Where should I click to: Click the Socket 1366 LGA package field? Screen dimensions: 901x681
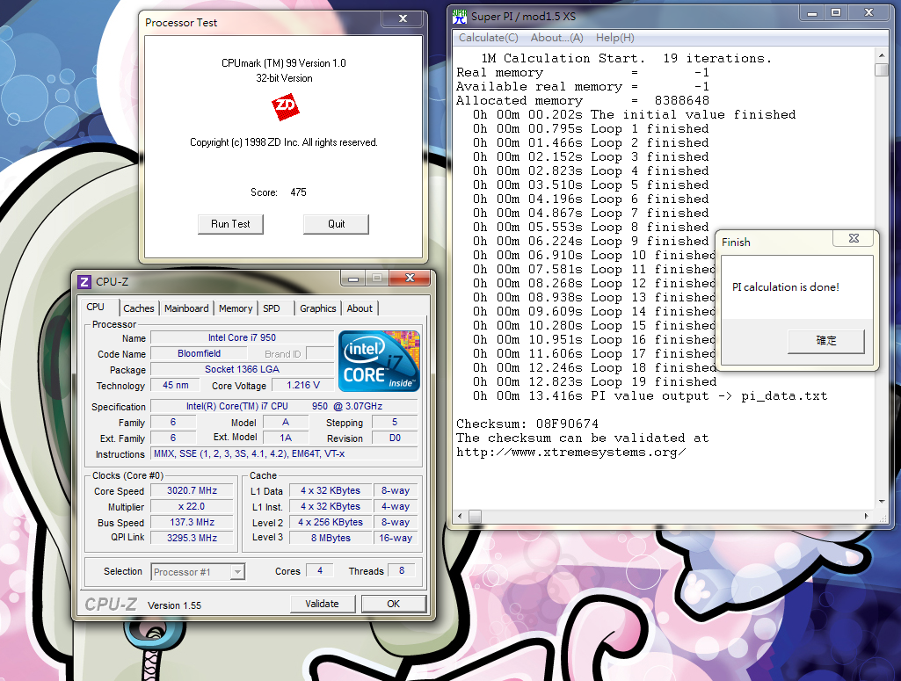pyautogui.click(x=242, y=369)
